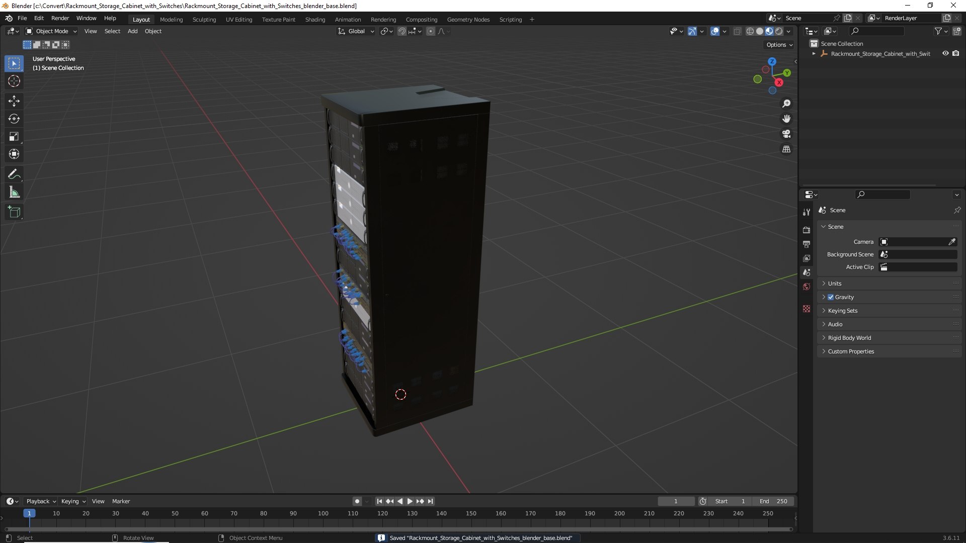Select the Annotate pencil tool
966x543 pixels.
pyautogui.click(x=14, y=174)
